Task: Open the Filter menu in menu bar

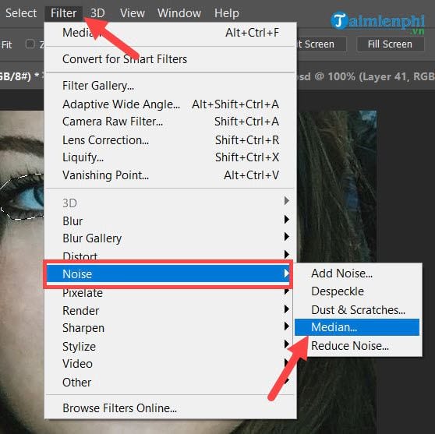Action: 63,13
